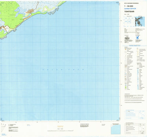Click the north declination diagram at the bottom
The height and width of the screenshot is (137, 147).
3,128
